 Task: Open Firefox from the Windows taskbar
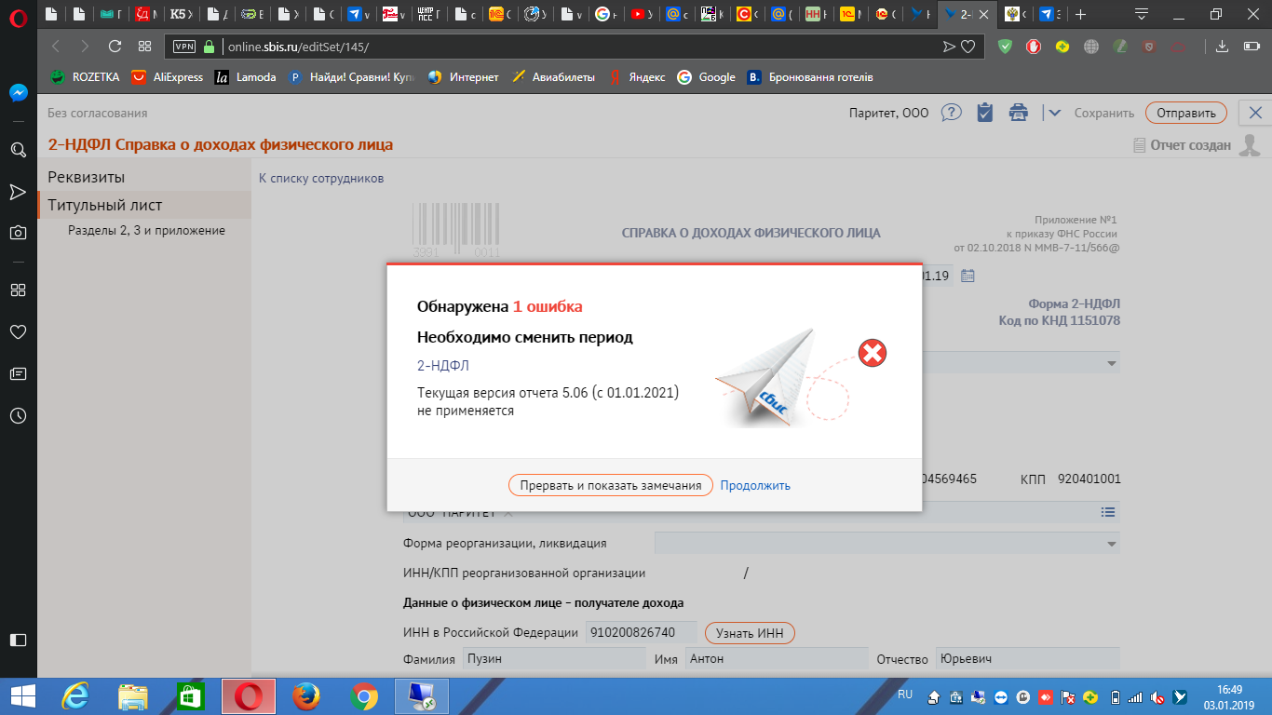(x=305, y=695)
